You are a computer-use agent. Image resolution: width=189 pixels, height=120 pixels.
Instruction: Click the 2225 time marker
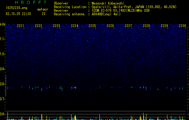(x=92, y=26)
